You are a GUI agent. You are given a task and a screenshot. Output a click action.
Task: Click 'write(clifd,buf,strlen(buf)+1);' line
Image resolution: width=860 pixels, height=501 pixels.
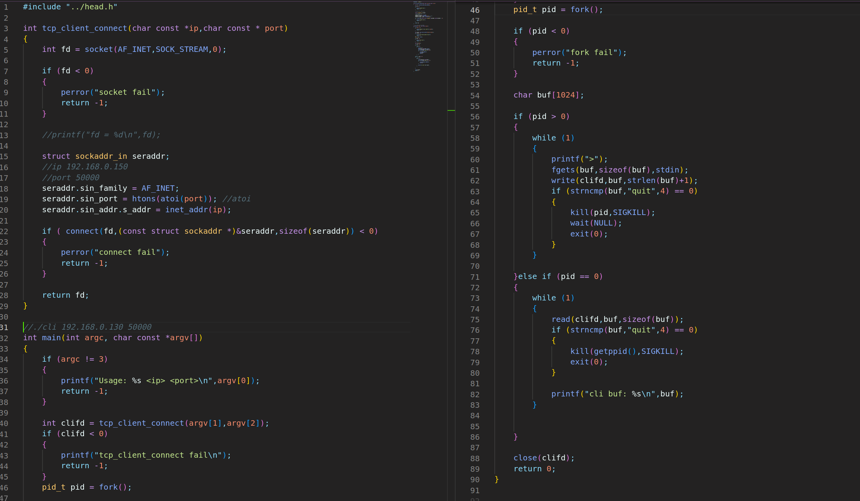pyautogui.click(x=624, y=180)
